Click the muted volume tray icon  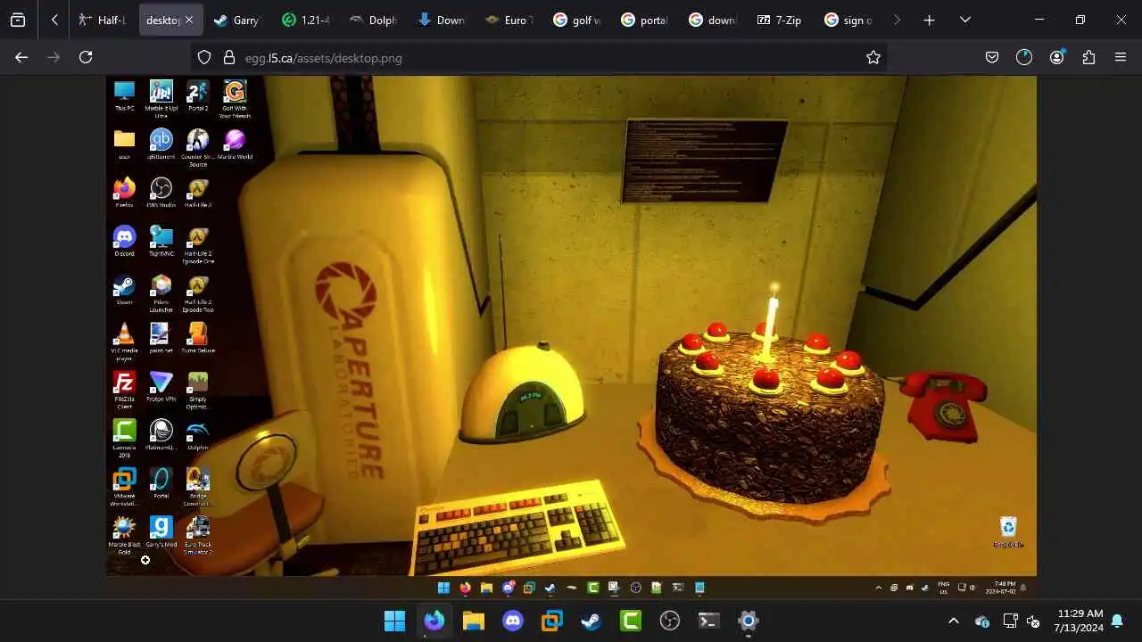[1033, 621]
